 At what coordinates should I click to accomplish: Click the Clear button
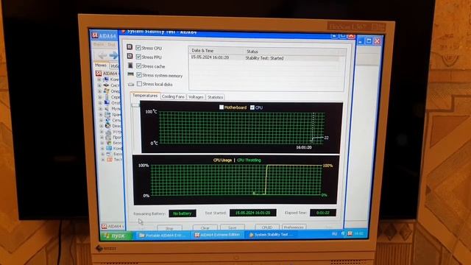coord(205,227)
